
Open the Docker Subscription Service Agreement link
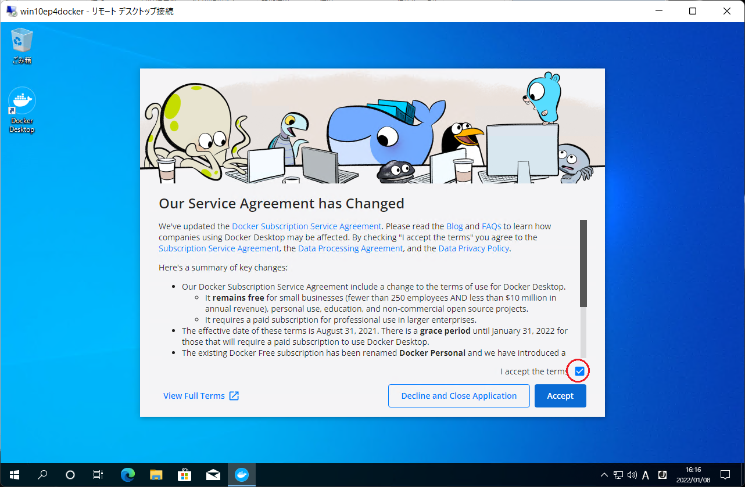[306, 226]
